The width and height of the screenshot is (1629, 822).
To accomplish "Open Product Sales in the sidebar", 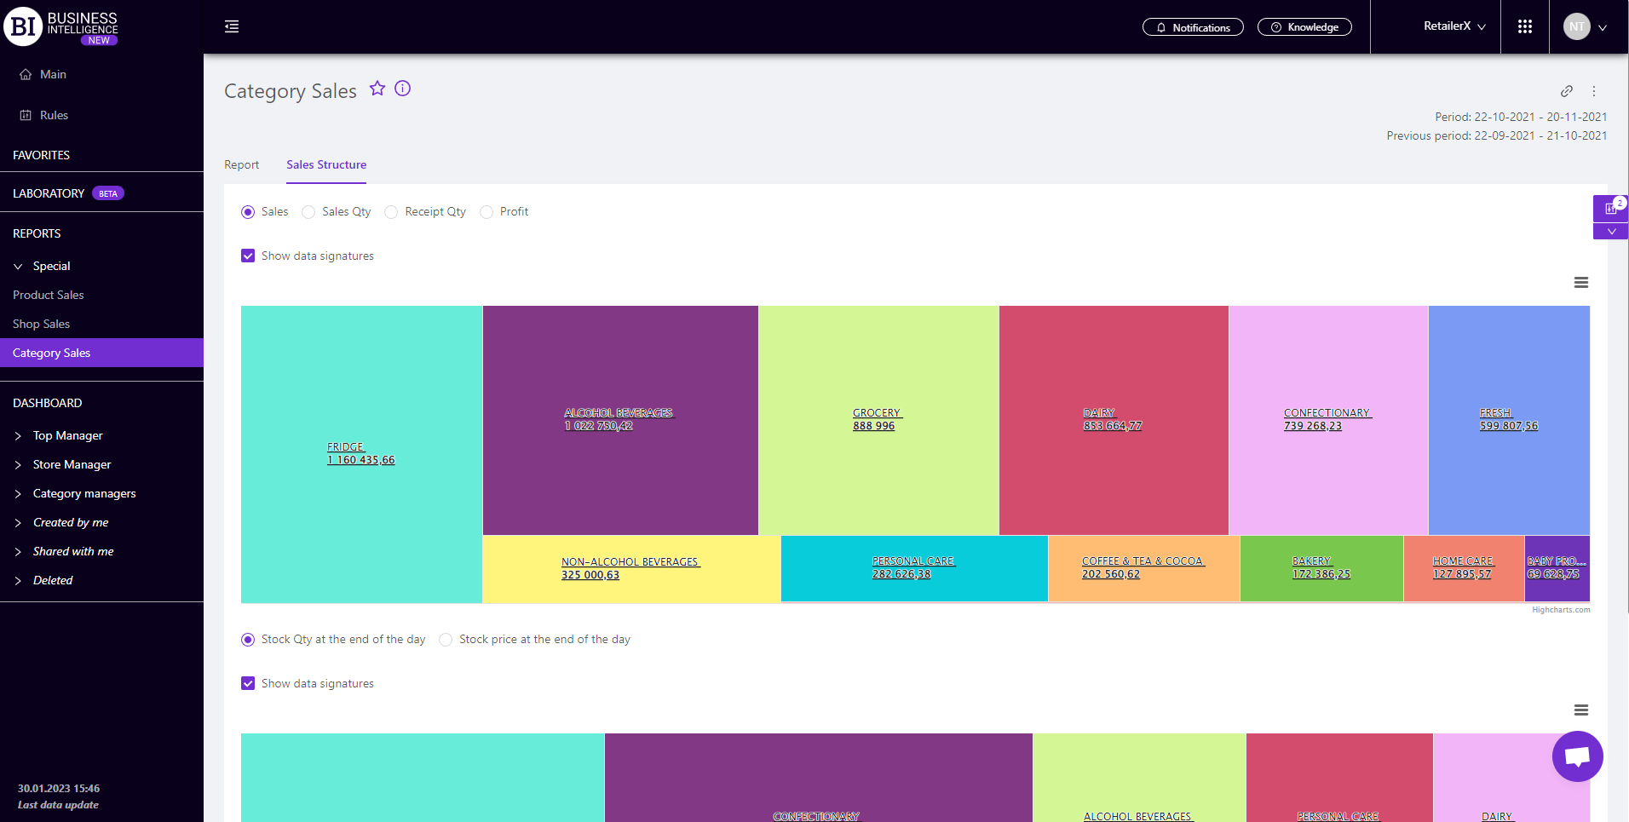I will tap(49, 296).
